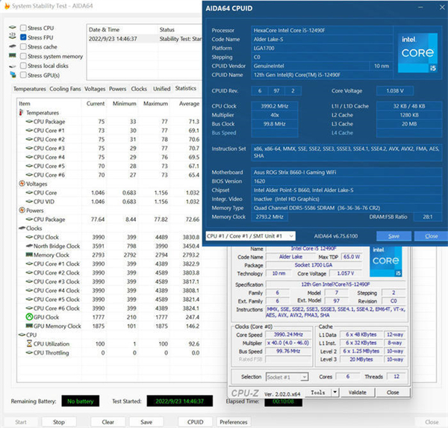Switch to the Powers tab
The height and width of the screenshot is (428, 448).
click(117, 89)
